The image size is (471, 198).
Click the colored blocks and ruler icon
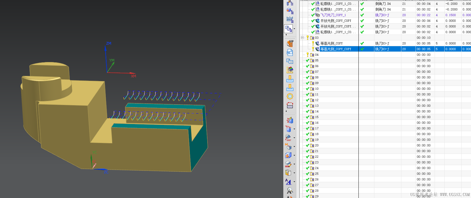pos(290,70)
